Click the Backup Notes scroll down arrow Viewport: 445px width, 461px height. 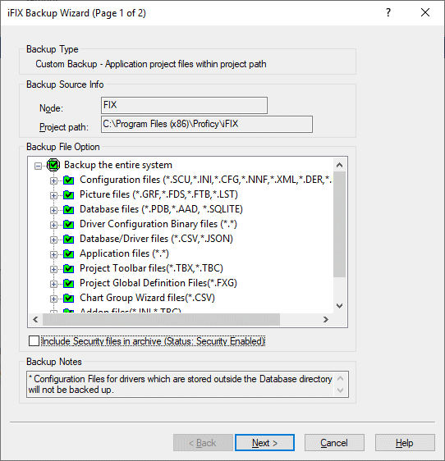(x=341, y=390)
